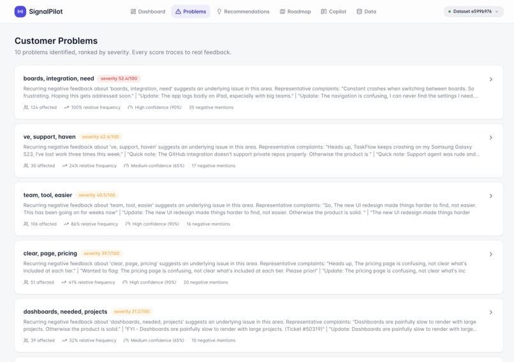This screenshot has height=362, width=514.
Task: Expand the 'clear, page, pricing' problem chevron
Action: pos(491,254)
